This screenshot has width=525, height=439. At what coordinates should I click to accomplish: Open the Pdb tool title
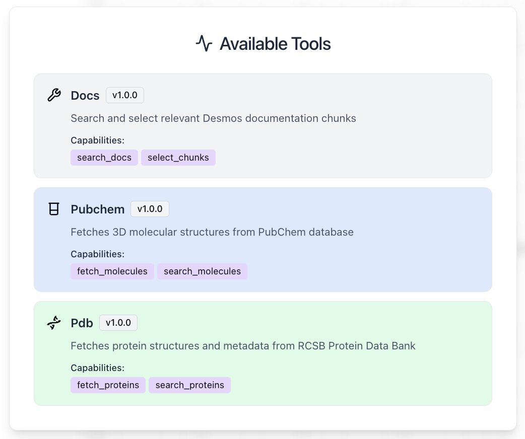pos(82,323)
